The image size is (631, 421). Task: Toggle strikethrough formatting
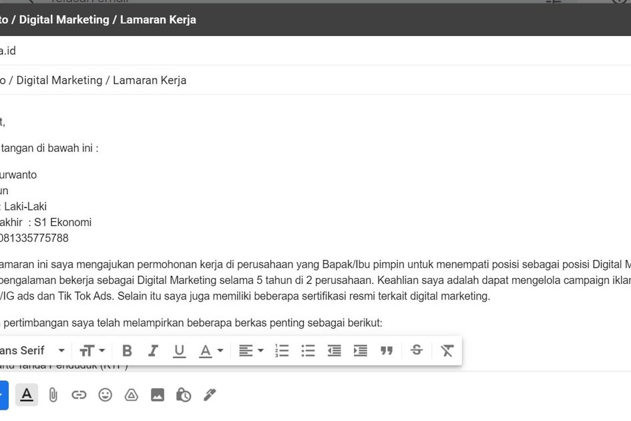[x=417, y=350]
